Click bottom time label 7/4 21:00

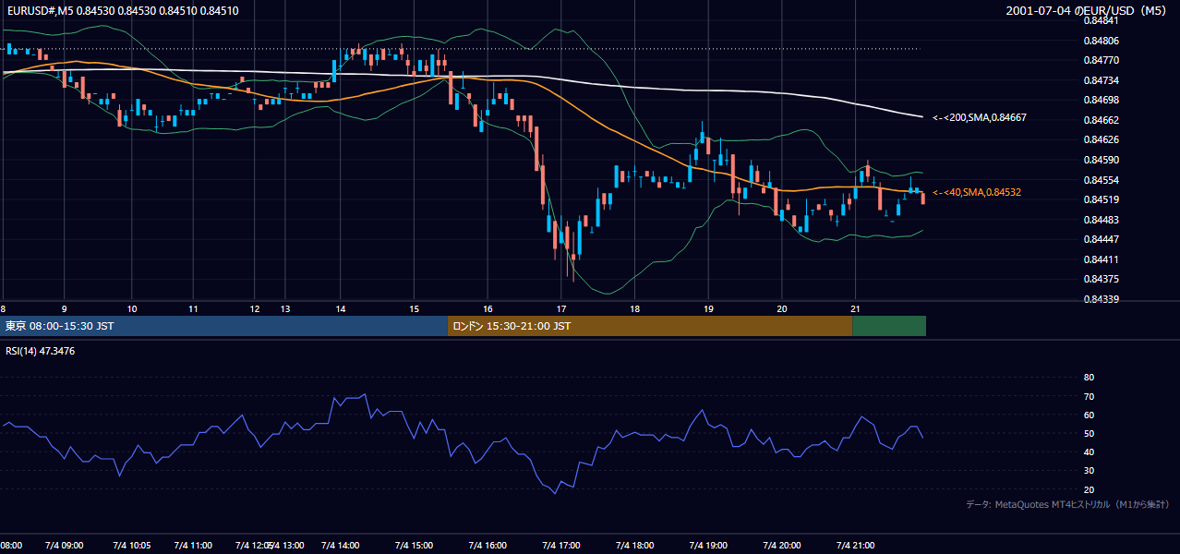coord(855,546)
